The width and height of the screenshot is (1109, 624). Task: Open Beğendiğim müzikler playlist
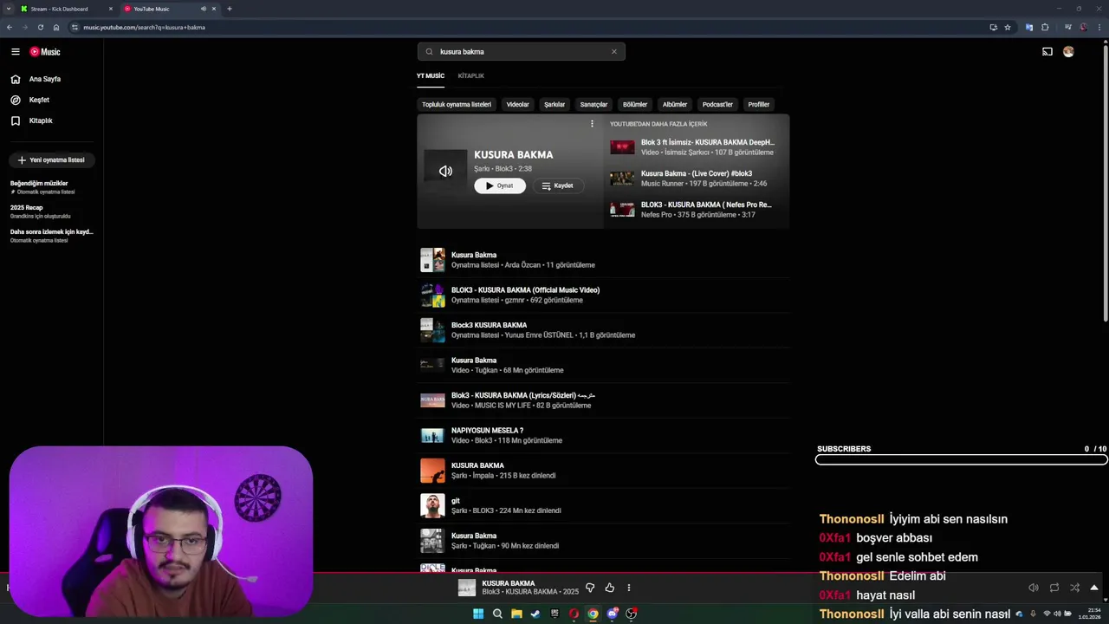coord(51,187)
